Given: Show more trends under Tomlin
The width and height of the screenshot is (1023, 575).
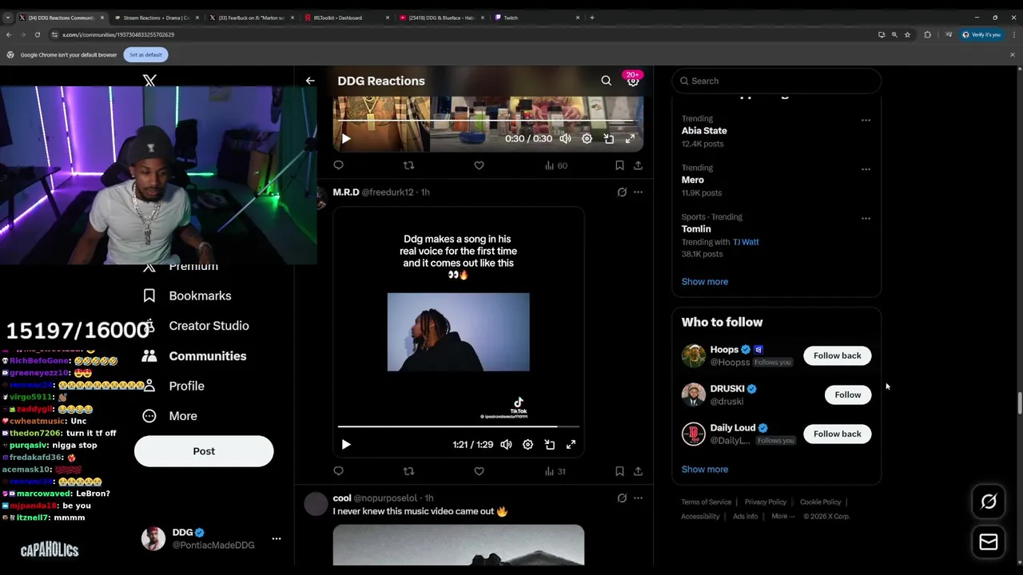Looking at the screenshot, I should [x=705, y=281].
